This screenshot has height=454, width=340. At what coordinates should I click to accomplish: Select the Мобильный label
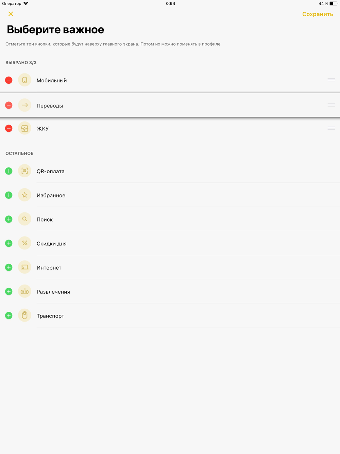pos(52,81)
